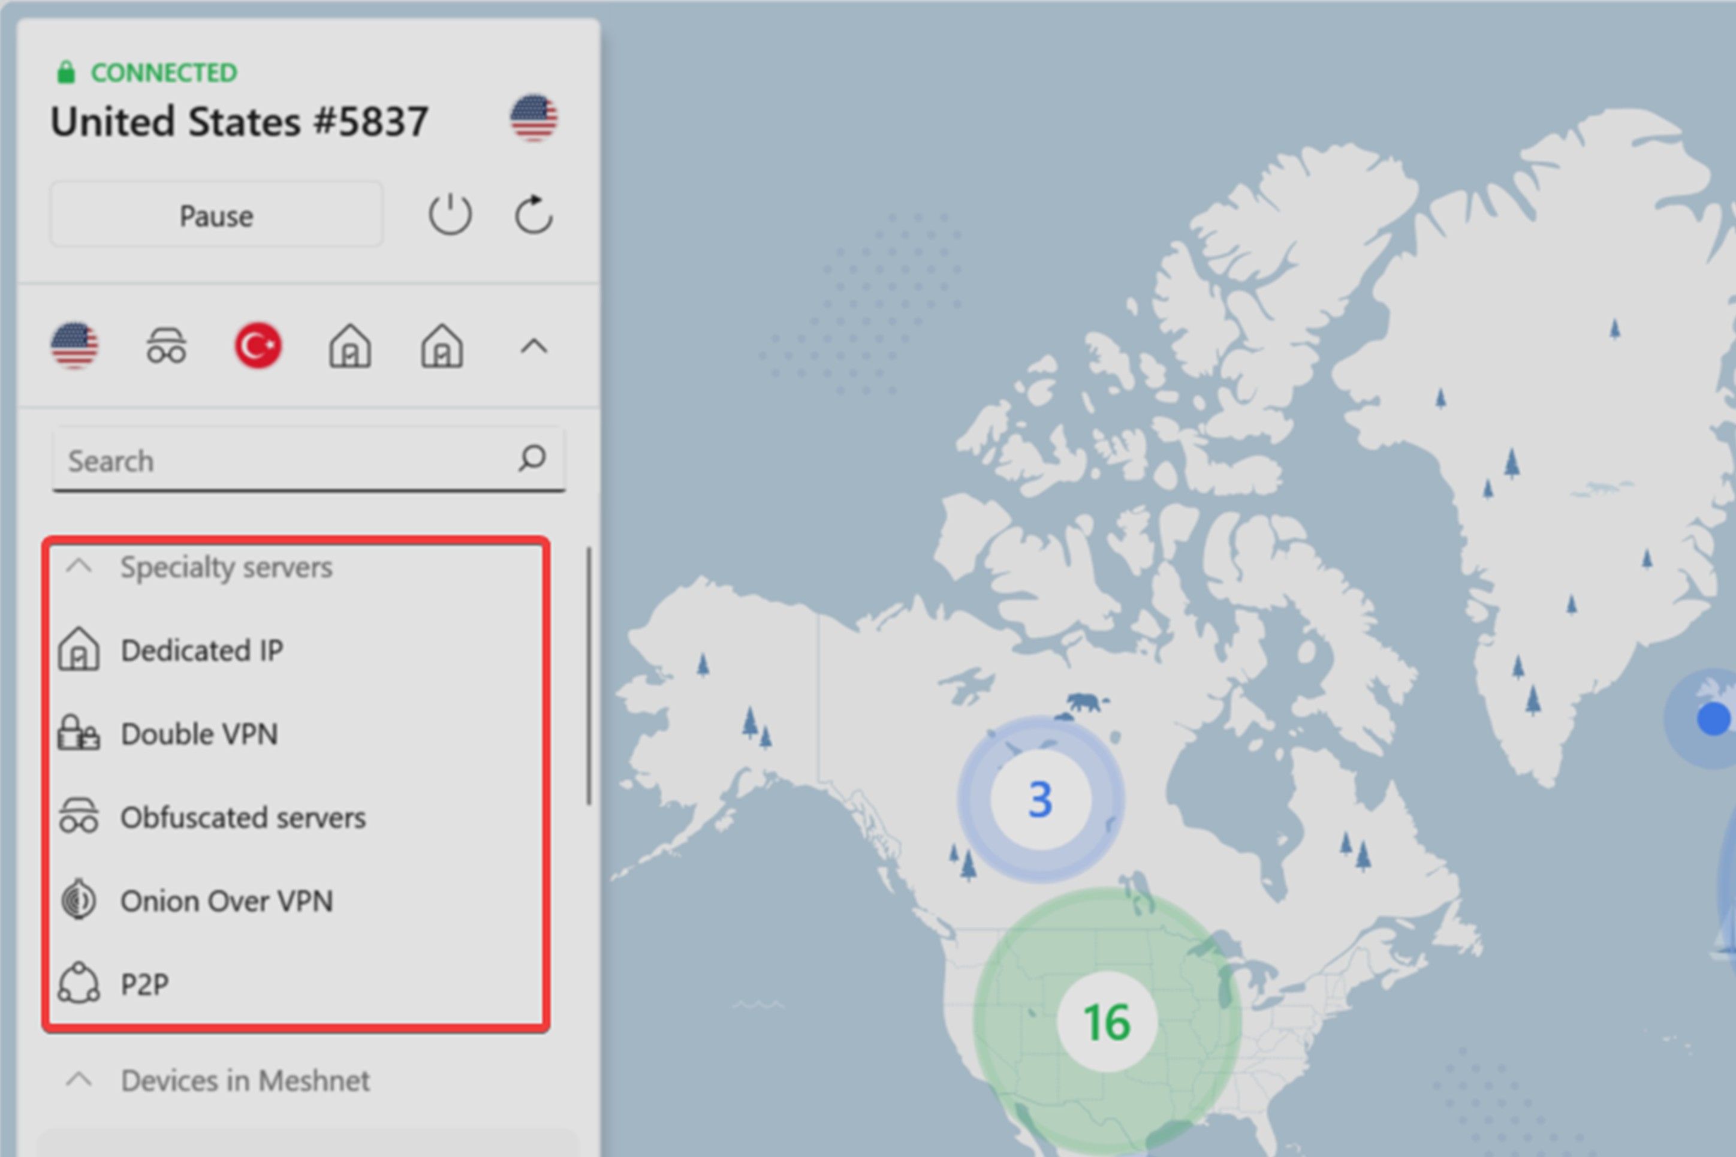This screenshot has height=1157, width=1736.
Task: Click the Canada cluster marker showing 3
Action: 1041,799
